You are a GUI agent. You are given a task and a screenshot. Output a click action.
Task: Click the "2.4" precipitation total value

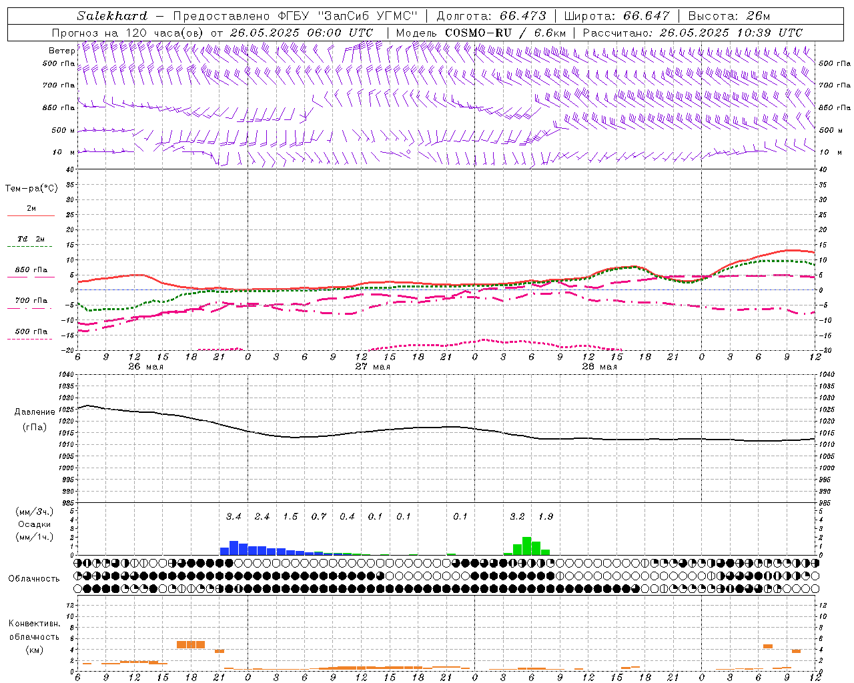262,517
